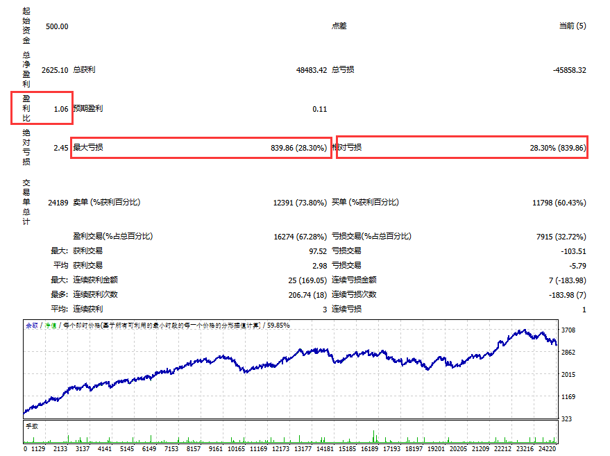
Task: Select profit trades value 16274 (67.28%)
Action: 300,237
